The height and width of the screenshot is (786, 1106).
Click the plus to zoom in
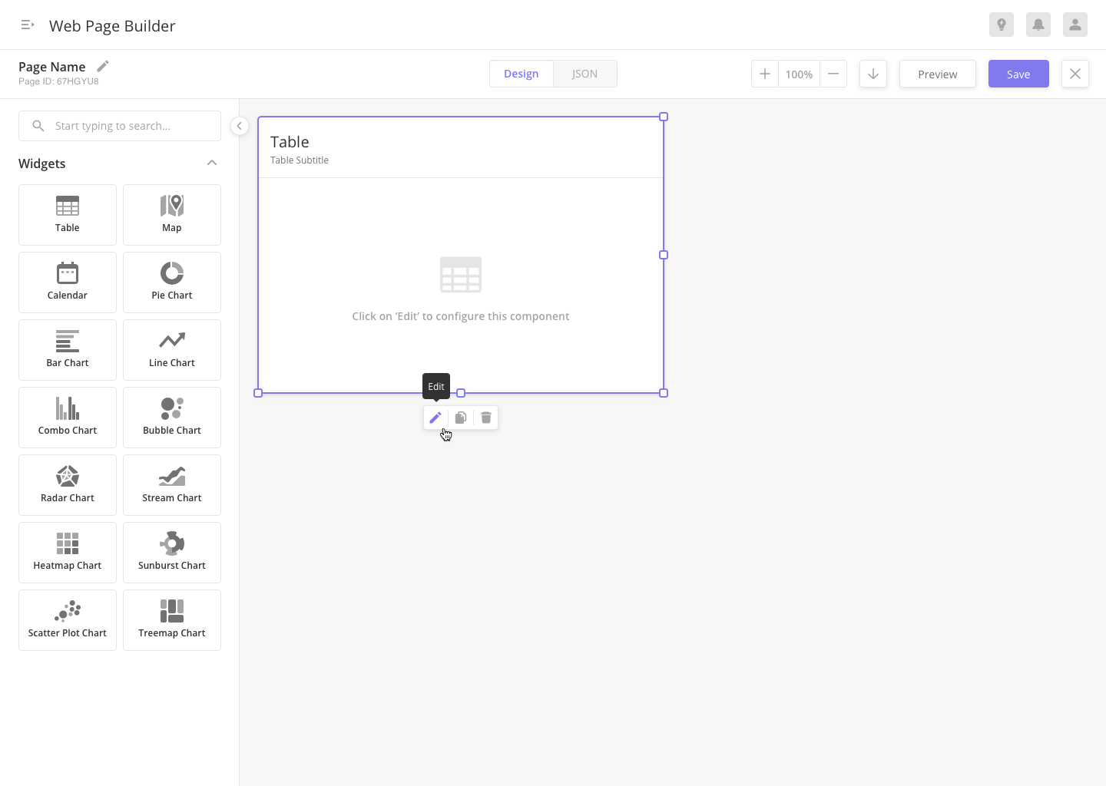tap(765, 74)
